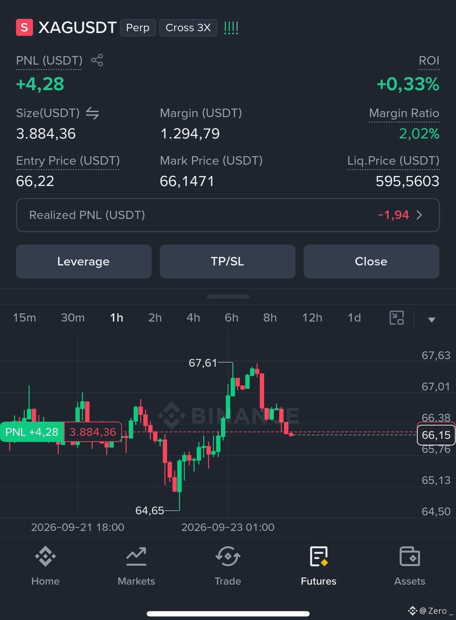The image size is (456, 620).
Task: Open more chart intervals dropdown arrow
Action: pyautogui.click(x=431, y=320)
